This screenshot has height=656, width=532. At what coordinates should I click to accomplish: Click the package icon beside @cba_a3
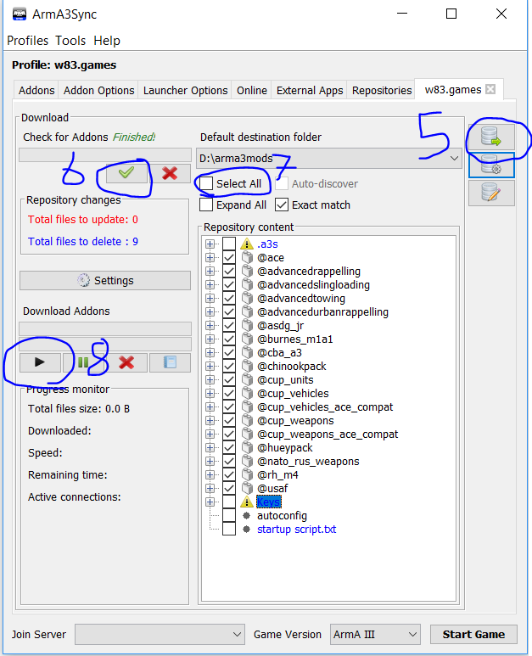click(x=248, y=352)
